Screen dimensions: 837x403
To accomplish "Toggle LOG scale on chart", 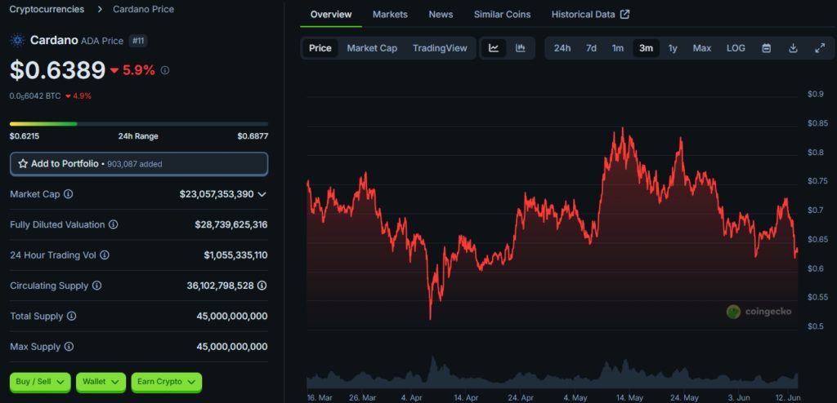I will tap(736, 48).
